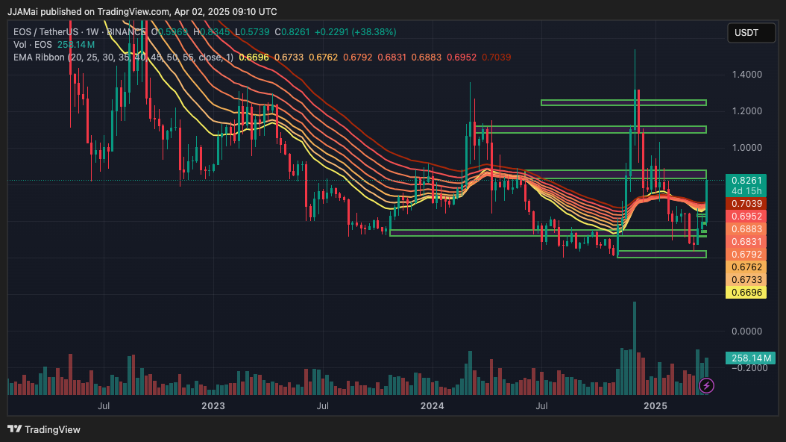
Task: Click the −0.2000 price axis label
Action: tap(749, 368)
